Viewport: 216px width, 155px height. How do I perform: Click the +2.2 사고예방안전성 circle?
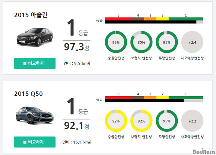coord(192,121)
